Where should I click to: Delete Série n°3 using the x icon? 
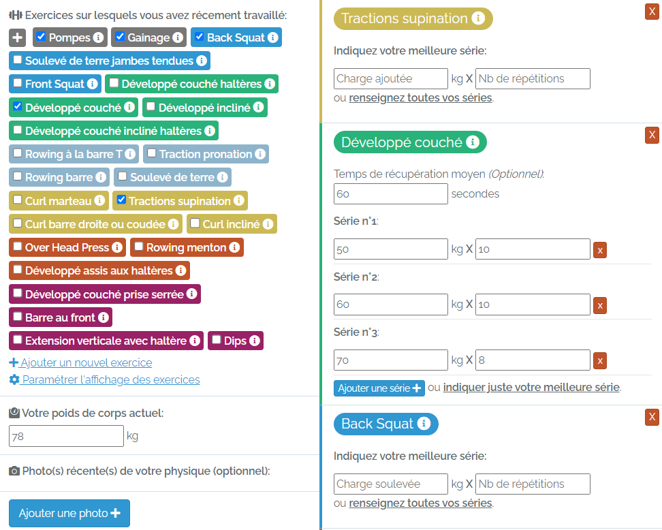pos(600,361)
